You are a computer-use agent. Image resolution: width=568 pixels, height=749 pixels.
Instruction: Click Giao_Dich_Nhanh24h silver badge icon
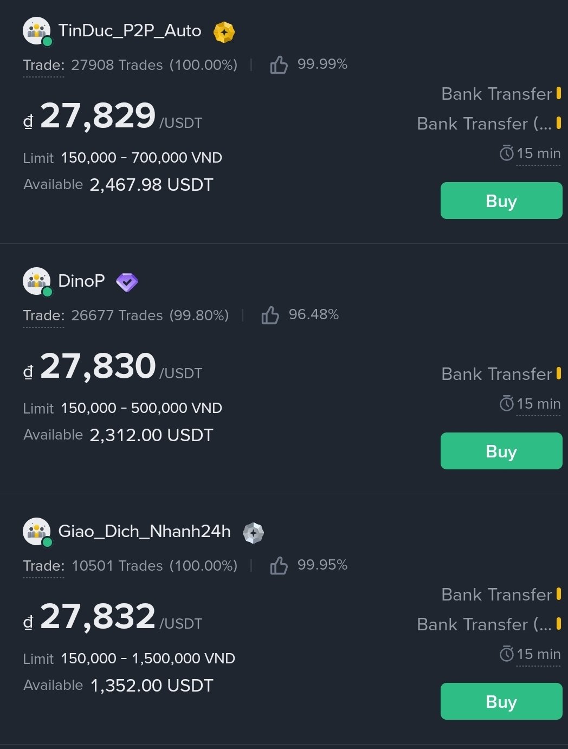(253, 533)
